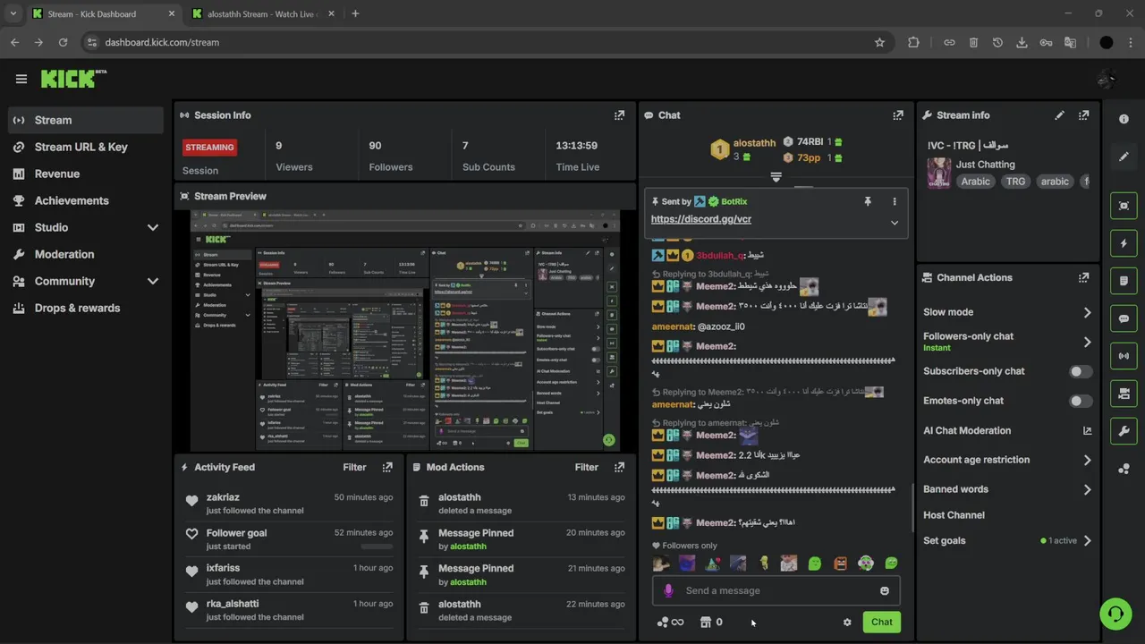
Task: Toggle Emotes-only chat switch
Action: (1081, 401)
